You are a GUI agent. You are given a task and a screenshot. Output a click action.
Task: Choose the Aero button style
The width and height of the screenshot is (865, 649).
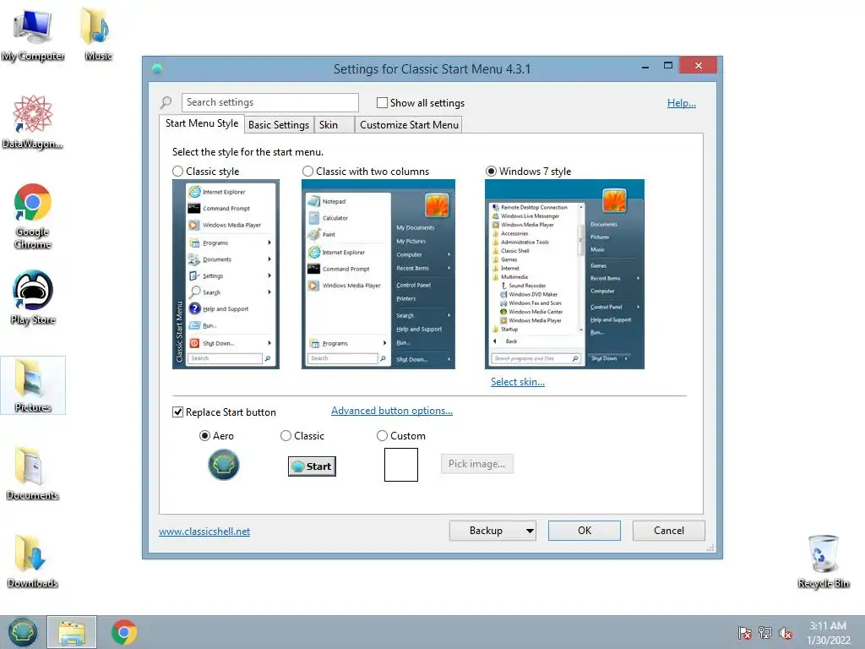204,436
